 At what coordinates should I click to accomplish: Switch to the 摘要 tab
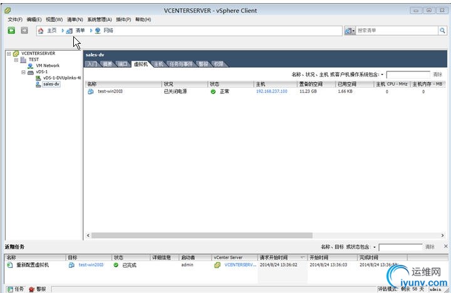tap(107, 64)
